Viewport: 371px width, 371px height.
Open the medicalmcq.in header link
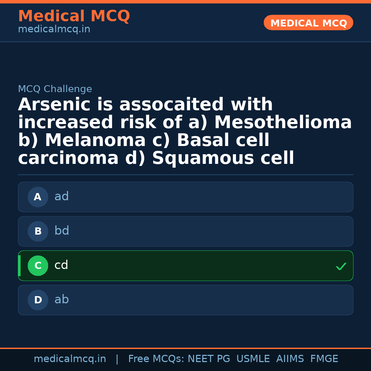coord(54,30)
